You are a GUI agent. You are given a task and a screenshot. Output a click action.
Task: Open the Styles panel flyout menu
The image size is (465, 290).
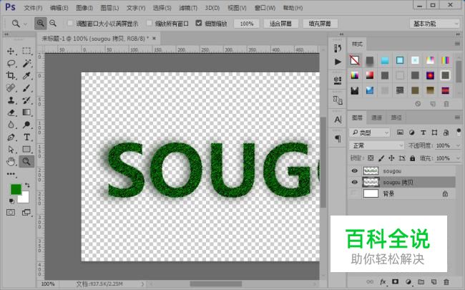click(x=457, y=44)
